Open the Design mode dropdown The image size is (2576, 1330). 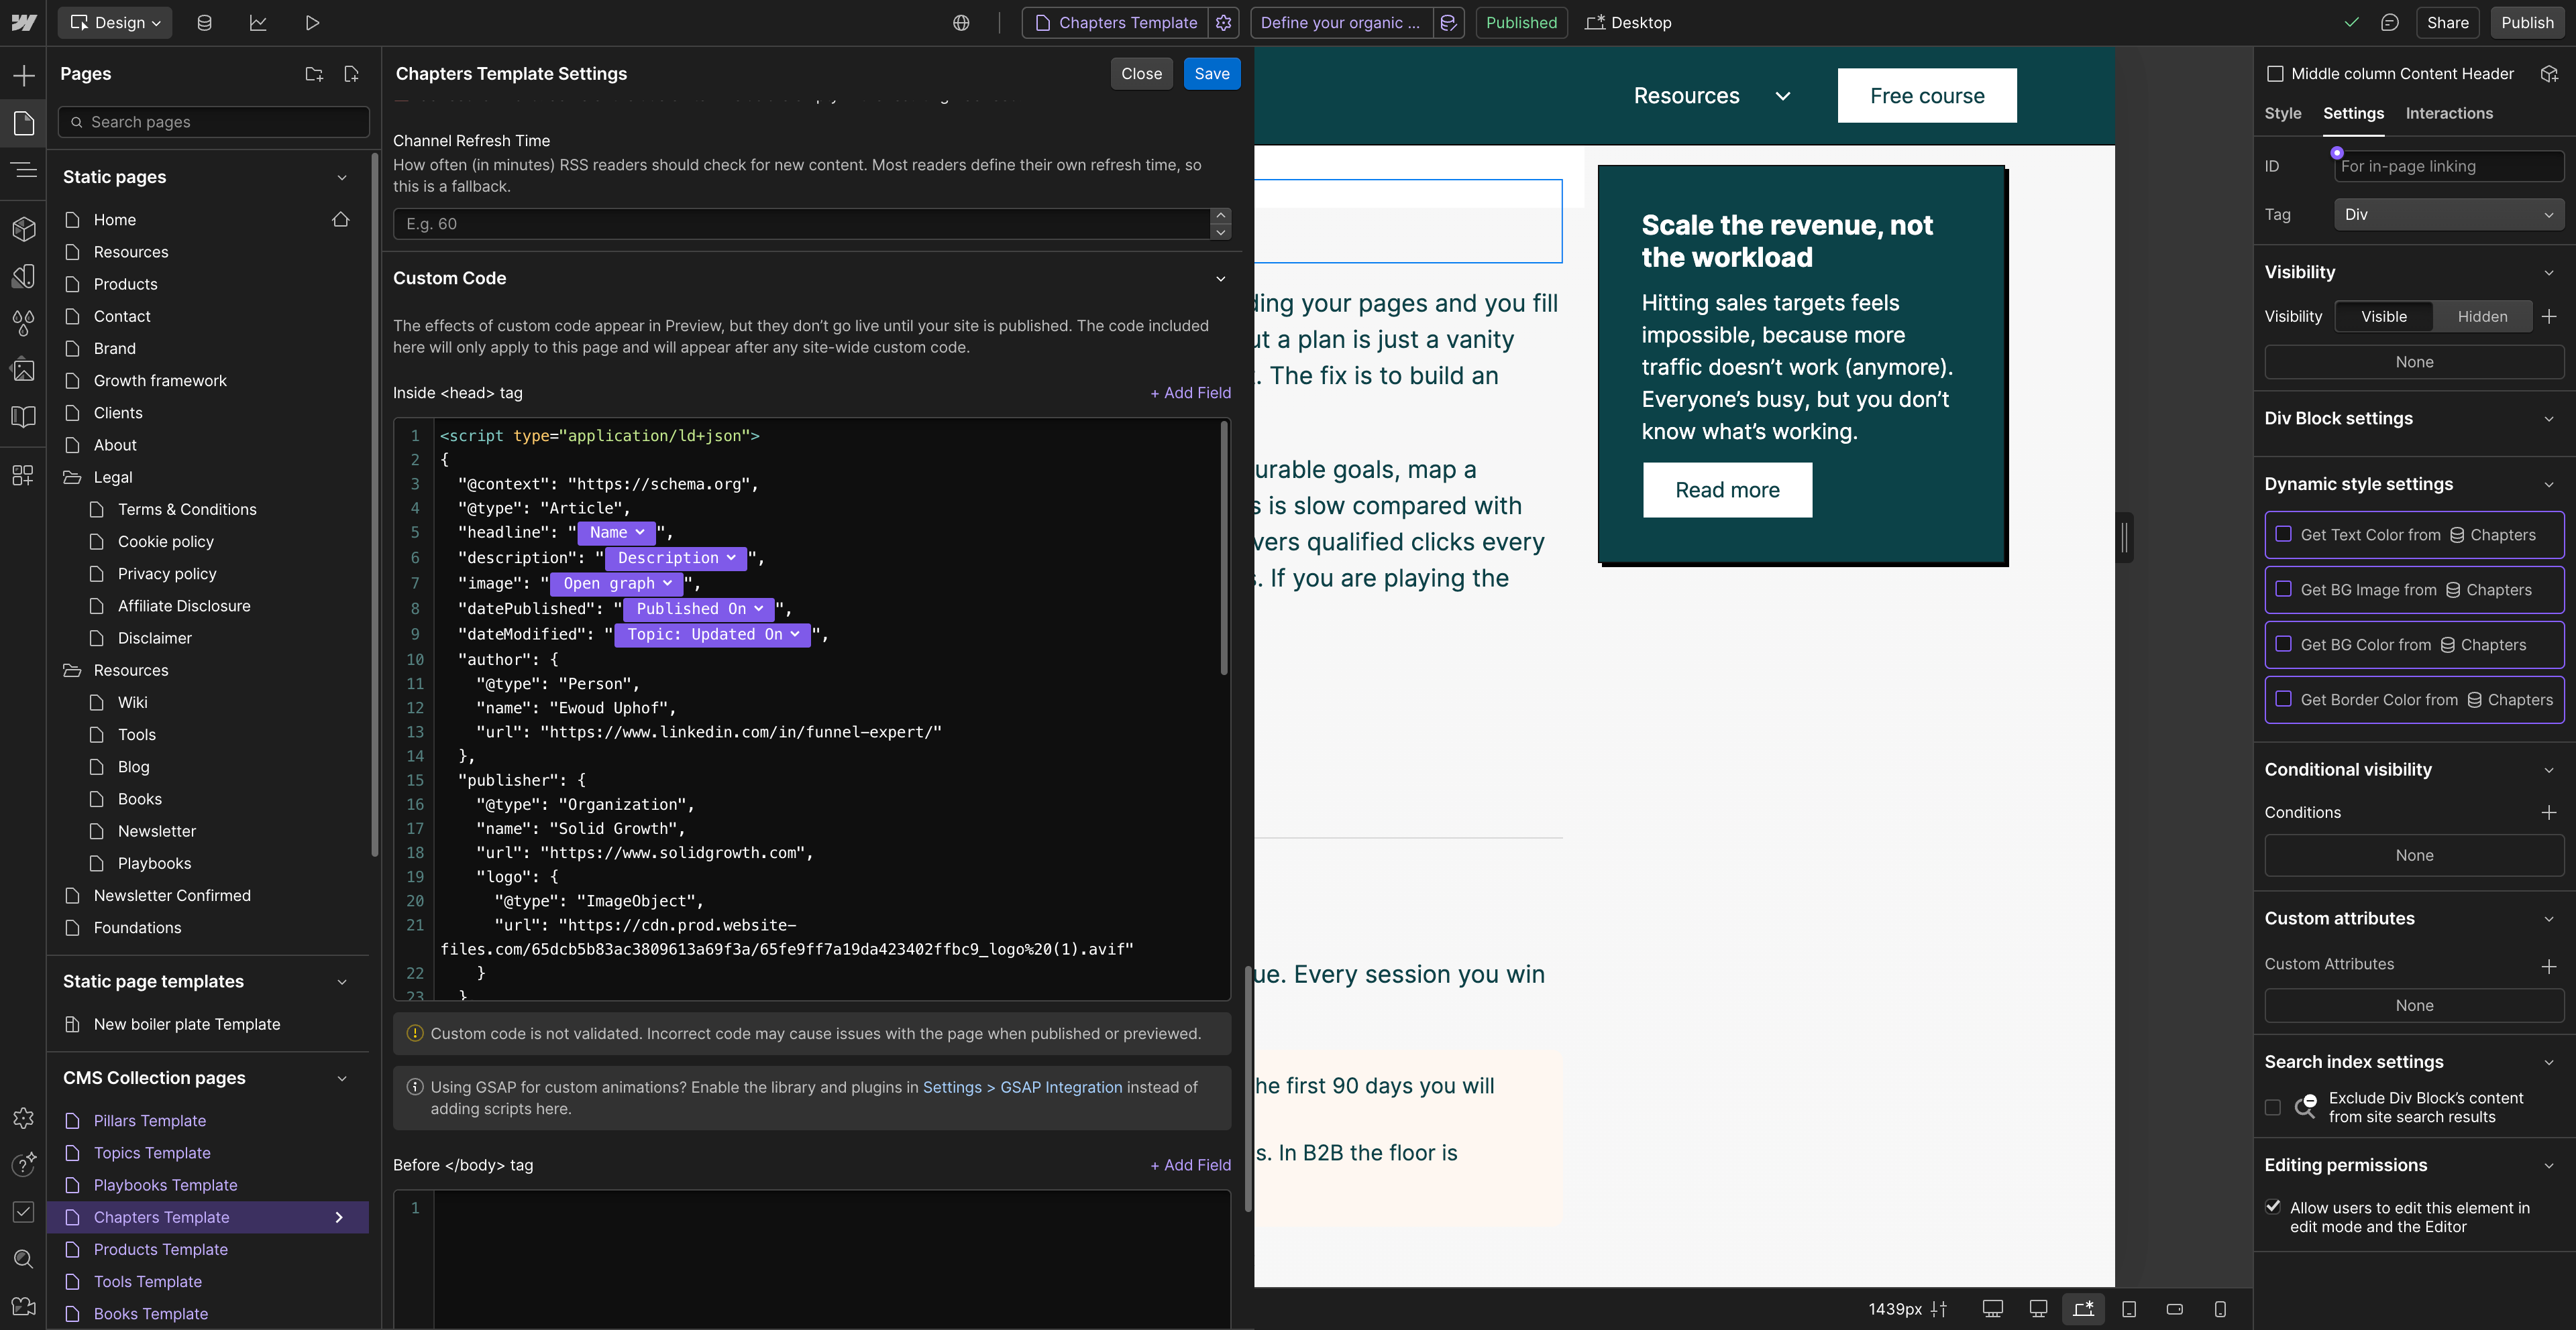coord(115,22)
